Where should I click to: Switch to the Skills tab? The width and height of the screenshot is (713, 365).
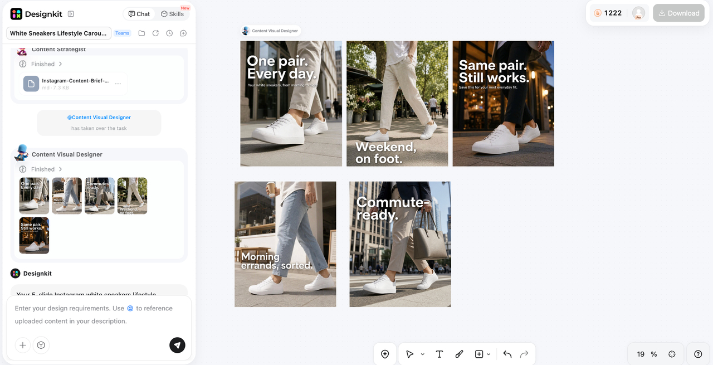pos(172,14)
